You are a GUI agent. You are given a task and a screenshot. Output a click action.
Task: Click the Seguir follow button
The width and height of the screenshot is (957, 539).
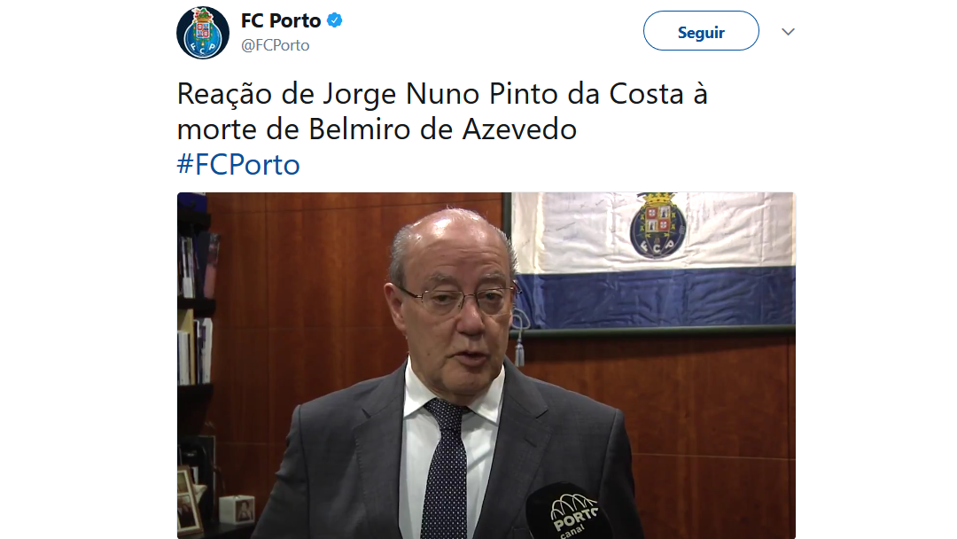point(701,30)
